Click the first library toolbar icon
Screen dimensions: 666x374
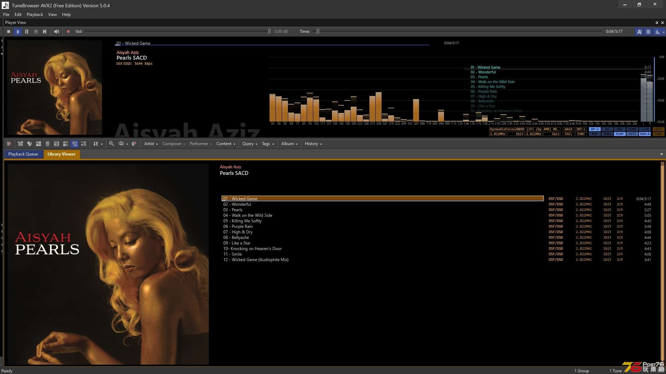9,144
